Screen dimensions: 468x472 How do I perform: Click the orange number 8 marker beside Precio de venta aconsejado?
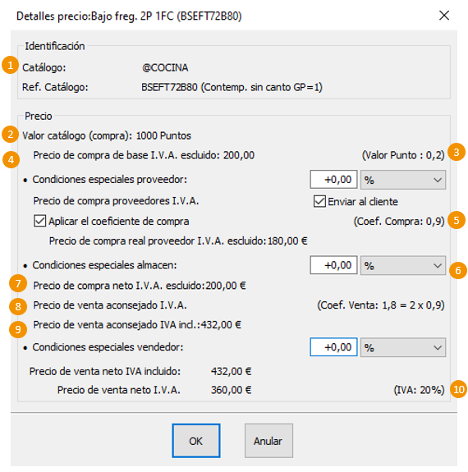pos(18,306)
